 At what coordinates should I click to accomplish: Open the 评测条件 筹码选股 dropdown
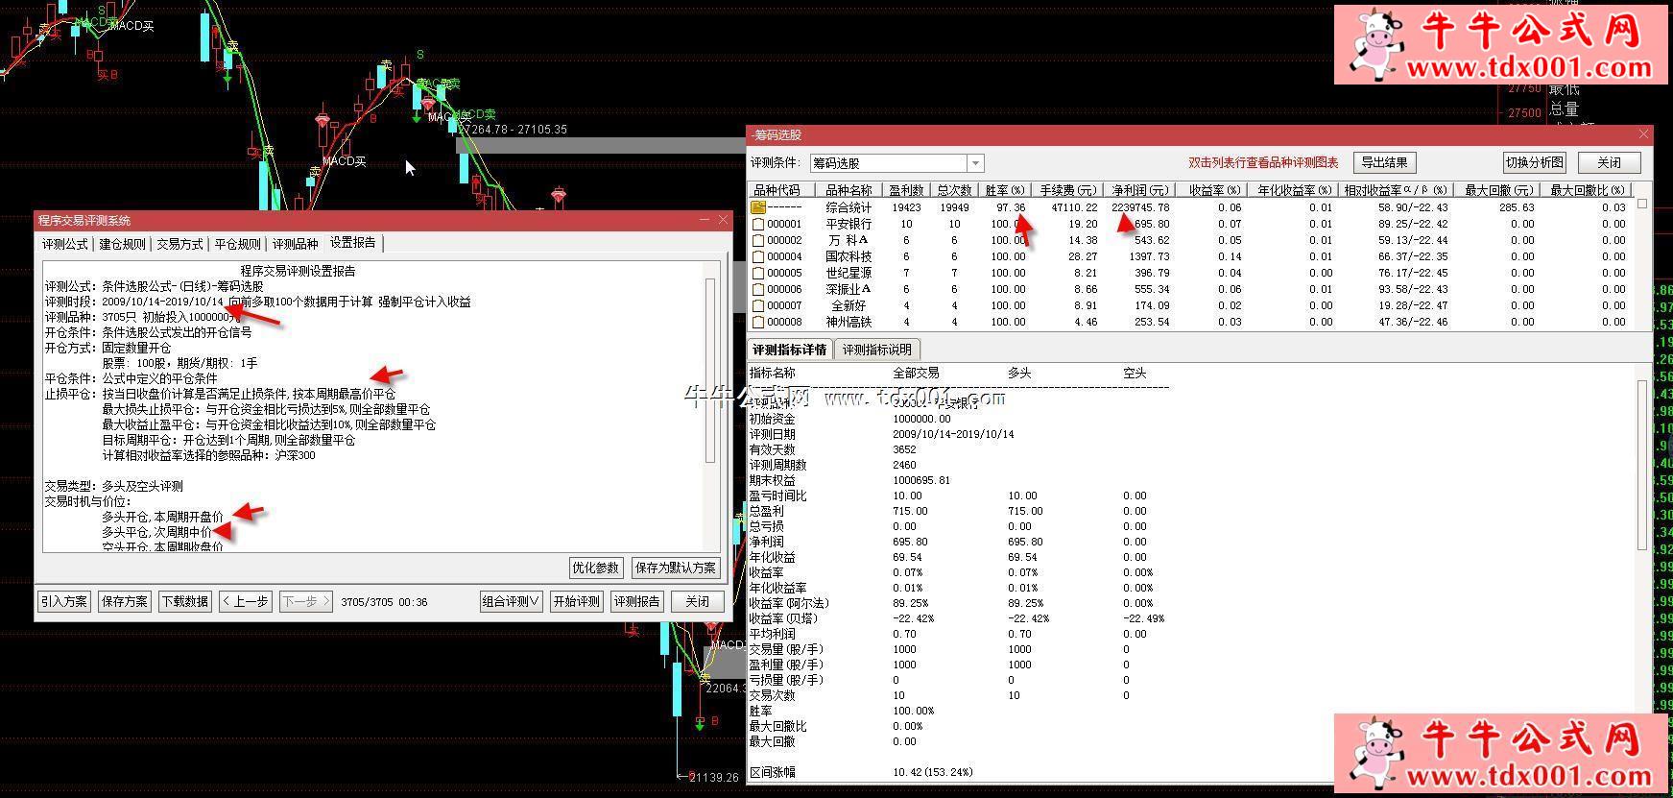pyautogui.click(x=975, y=163)
